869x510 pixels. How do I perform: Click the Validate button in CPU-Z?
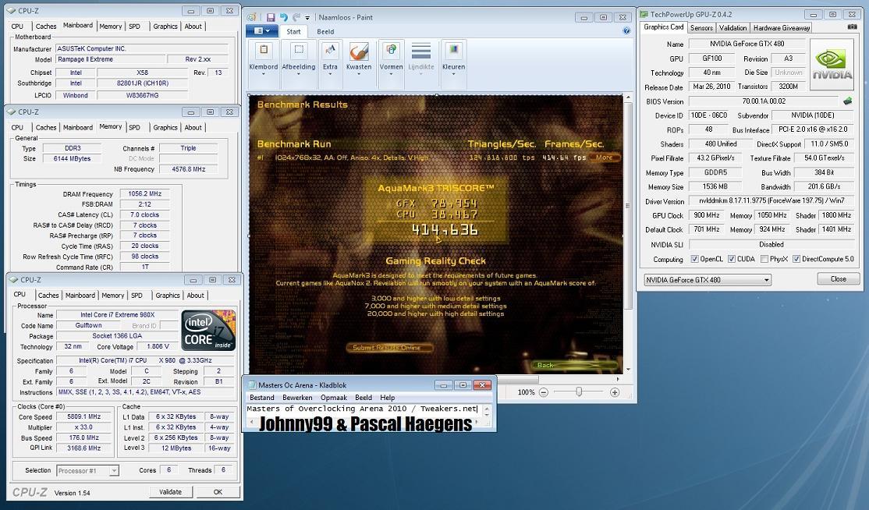point(170,492)
